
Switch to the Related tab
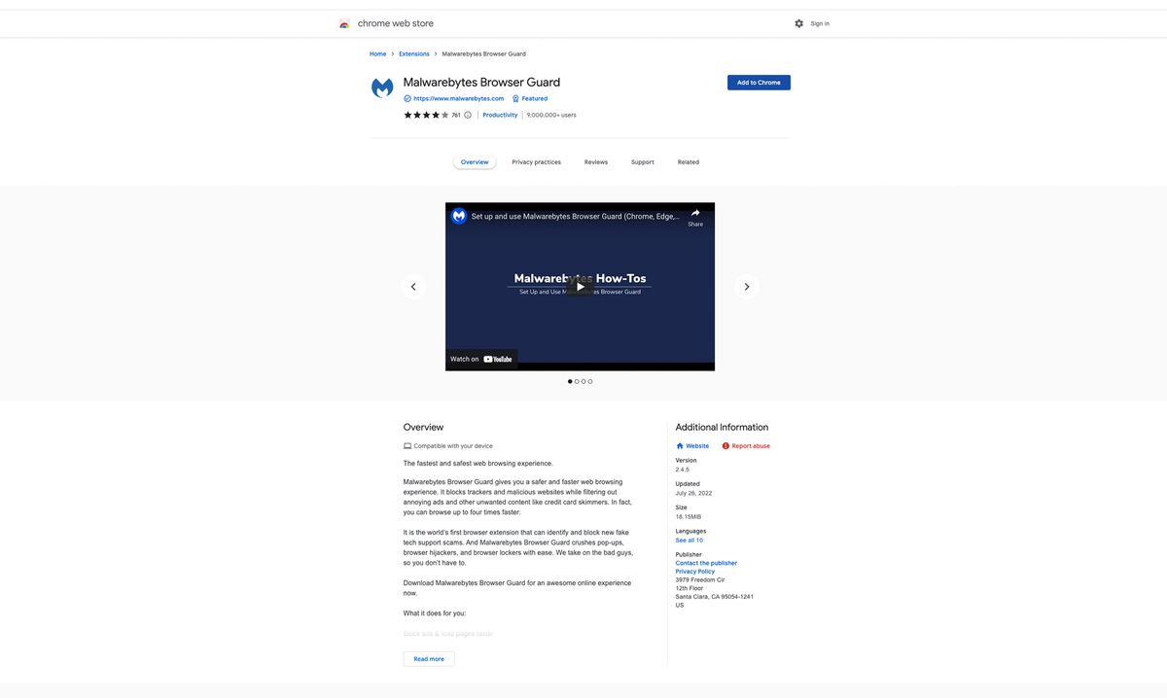point(689,162)
